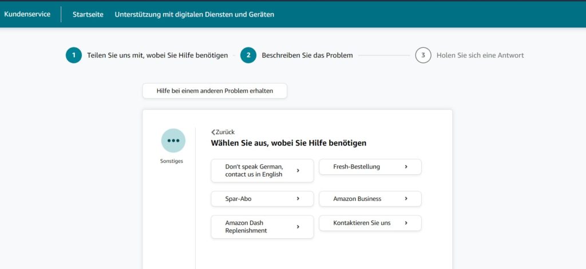The height and width of the screenshot is (269, 586).
Task: Select Kontaktieren Sie uns option
Action: 370,223
